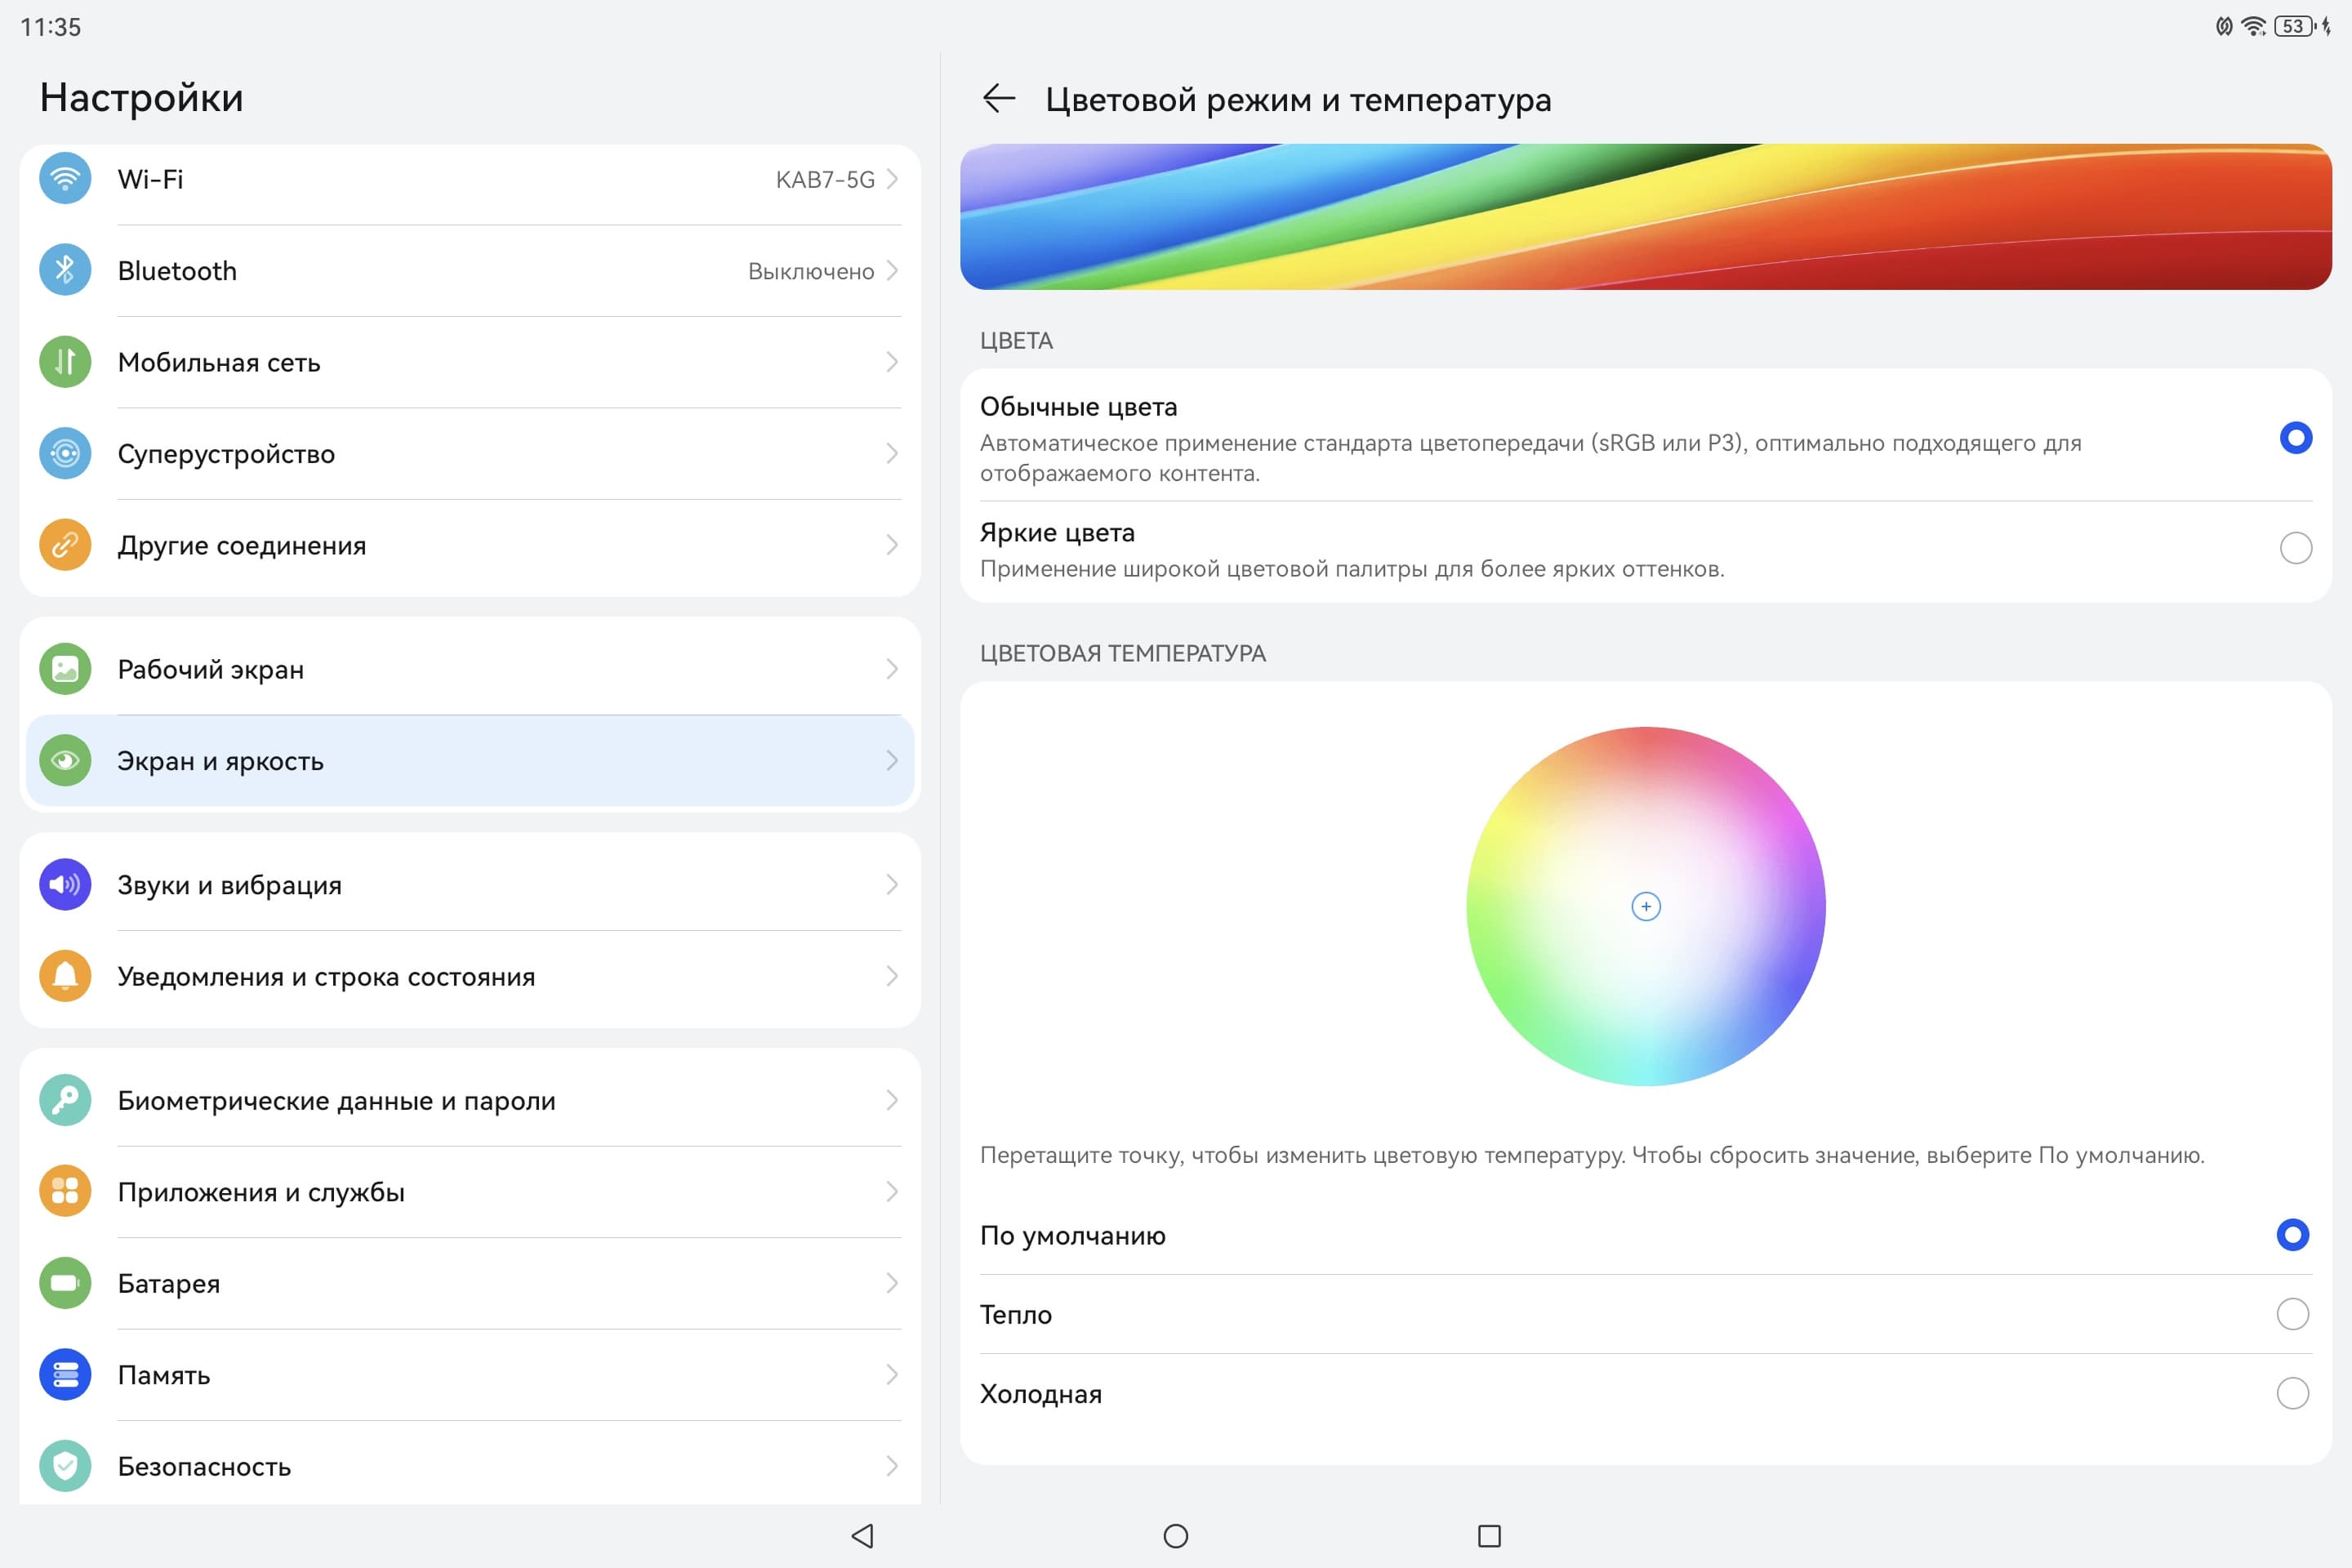Image resolution: width=2352 pixels, height=1568 pixels.
Task: Tap the Обычные цвета option text
Action: (x=1078, y=407)
